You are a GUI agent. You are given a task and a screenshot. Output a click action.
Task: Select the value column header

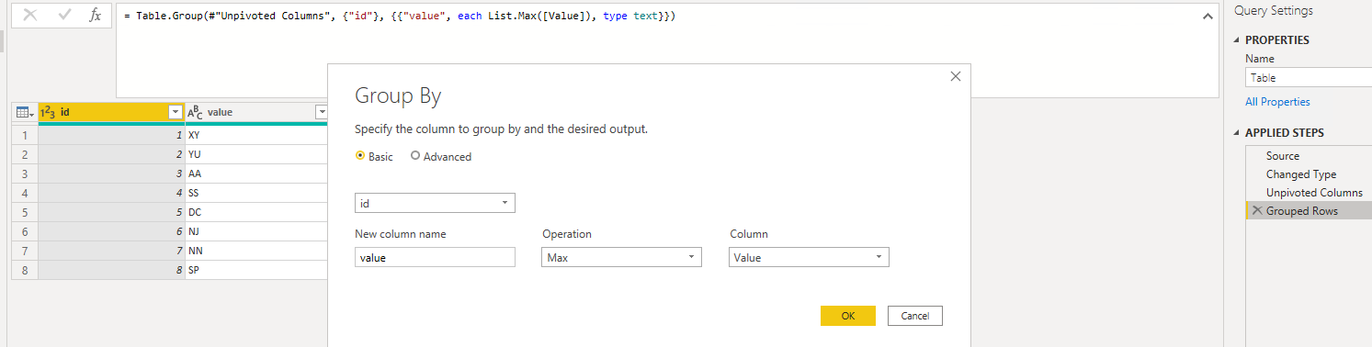[256, 112]
